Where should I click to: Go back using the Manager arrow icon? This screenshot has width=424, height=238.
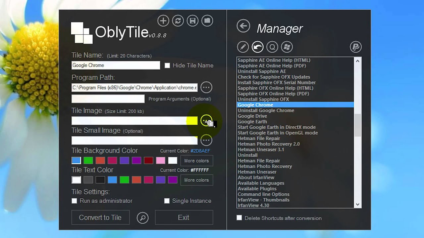pyautogui.click(x=243, y=26)
